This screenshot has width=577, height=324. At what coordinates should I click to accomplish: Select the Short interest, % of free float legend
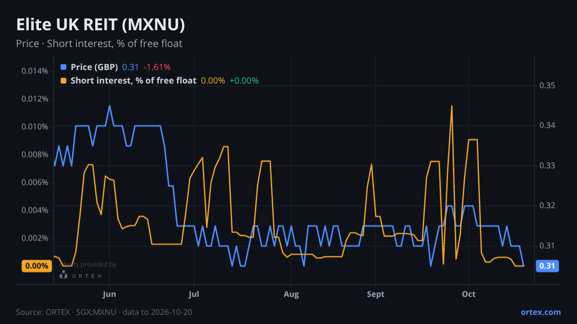click(133, 81)
